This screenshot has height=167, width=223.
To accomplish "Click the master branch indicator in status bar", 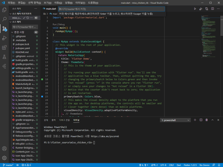I will pos(8,165).
